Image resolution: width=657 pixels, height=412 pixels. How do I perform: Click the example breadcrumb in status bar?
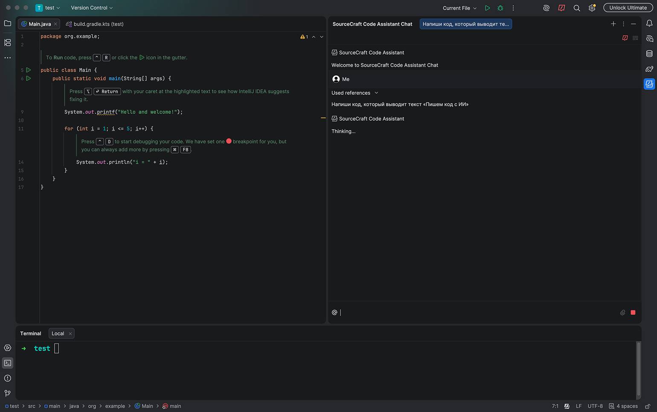pyautogui.click(x=115, y=406)
